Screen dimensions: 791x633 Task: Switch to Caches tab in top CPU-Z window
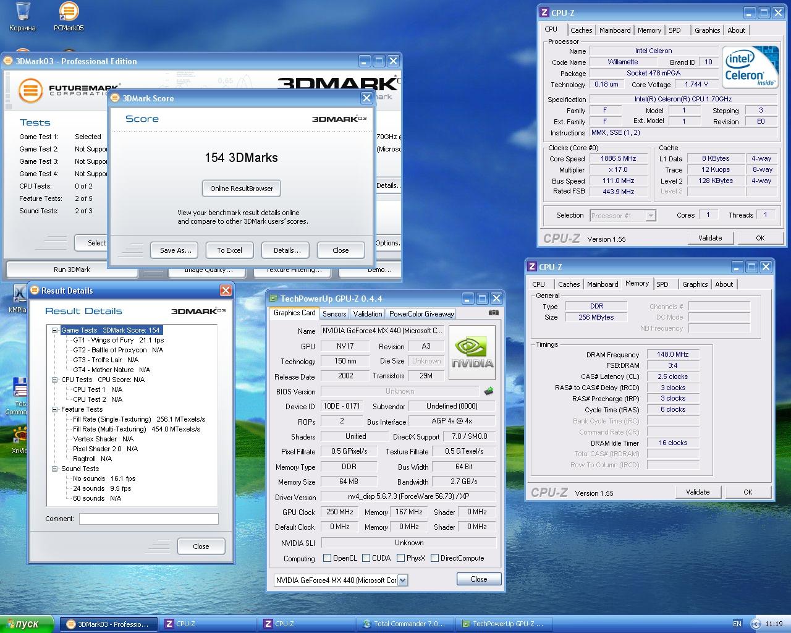coord(581,30)
